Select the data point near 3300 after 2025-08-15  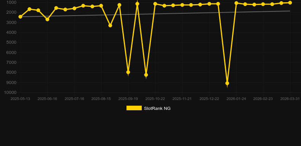pyautogui.click(x=110, y=25)
